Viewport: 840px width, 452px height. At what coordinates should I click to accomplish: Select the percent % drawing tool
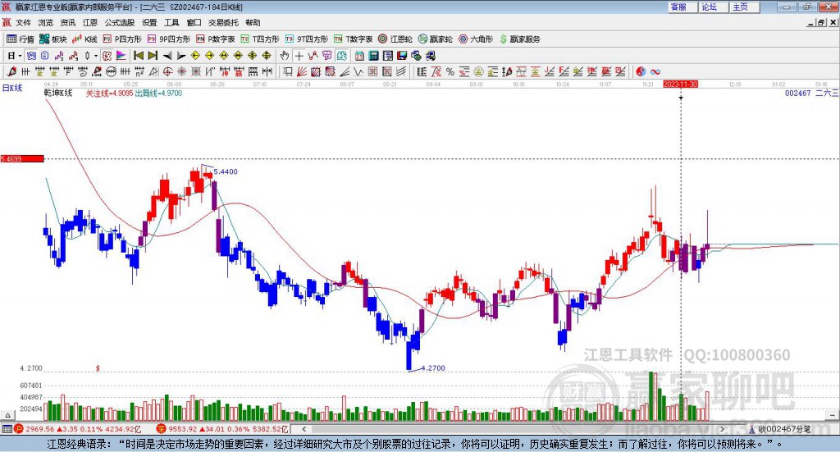[x=450, y=71]
